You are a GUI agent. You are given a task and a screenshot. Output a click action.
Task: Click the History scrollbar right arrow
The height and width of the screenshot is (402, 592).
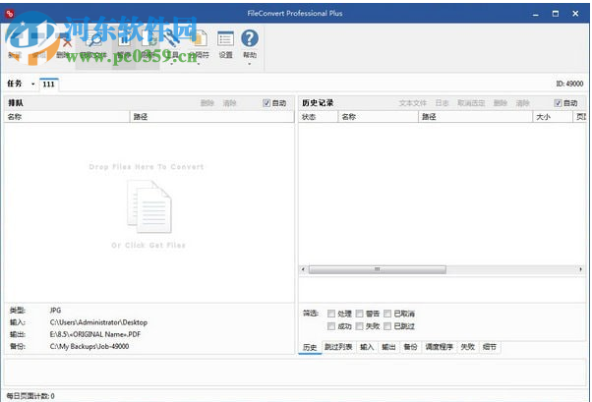(x=580, y=269)
